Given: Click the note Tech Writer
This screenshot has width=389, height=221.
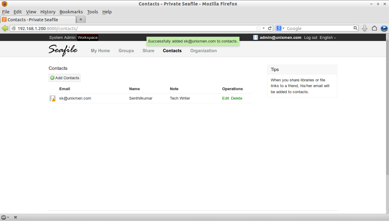Looking at the screenshot, I should pyautogui.click(x=180, y=98).
